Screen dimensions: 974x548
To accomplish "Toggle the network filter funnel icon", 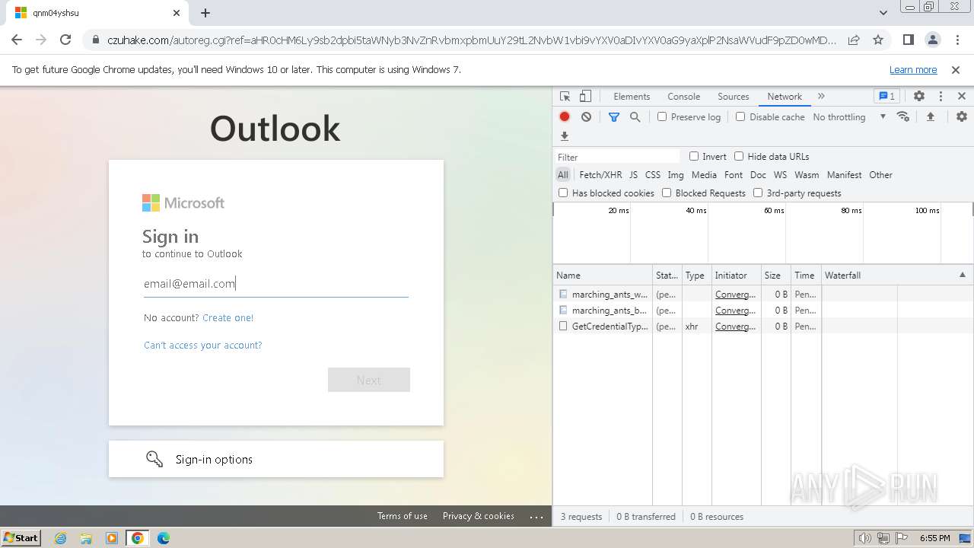I will pyautogui.click(x=614, y=116).
